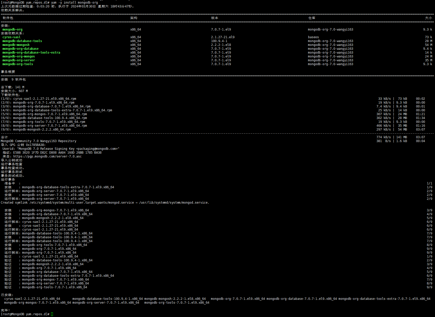Image resolution: width=435 pixels, height=317 pixels.
Task: Select the cyrus-sasl package entry
Action: coord(11,37)
